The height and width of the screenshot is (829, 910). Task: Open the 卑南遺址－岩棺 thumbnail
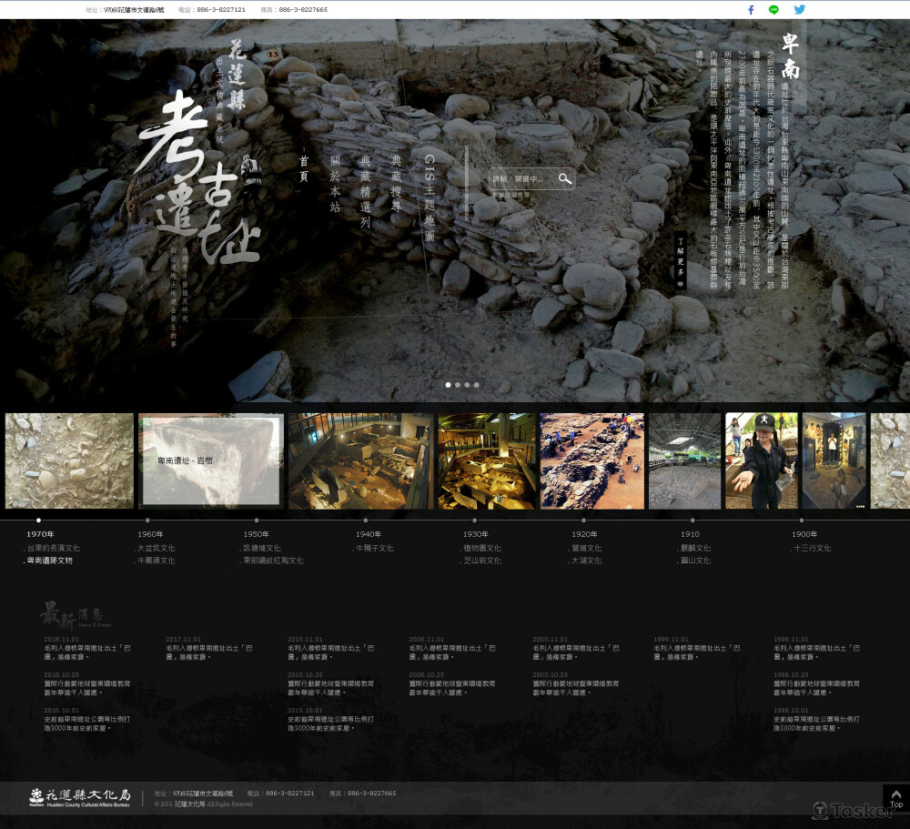[209, 460]
